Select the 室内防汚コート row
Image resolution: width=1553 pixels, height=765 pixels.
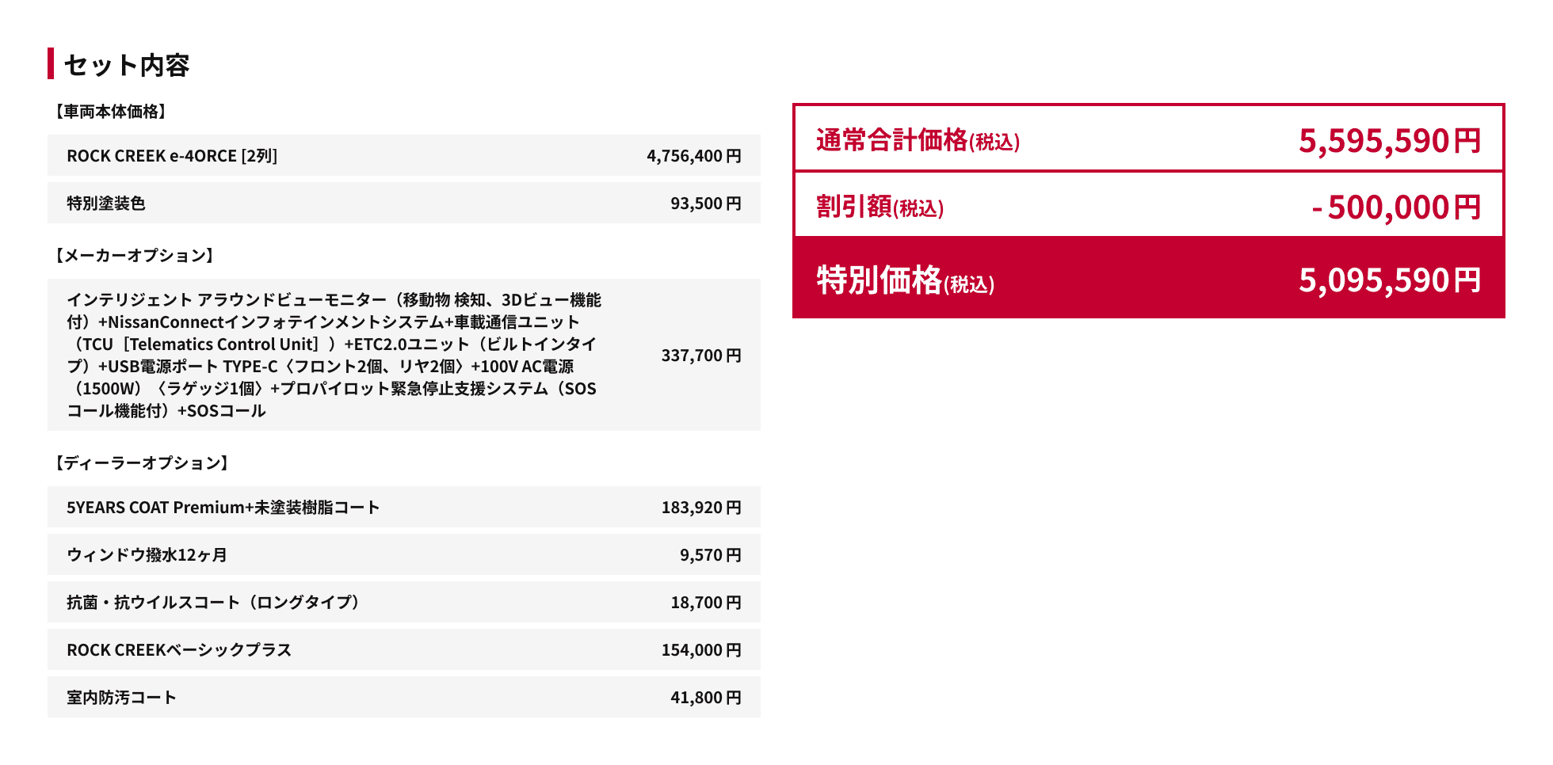tap(404, 697)
